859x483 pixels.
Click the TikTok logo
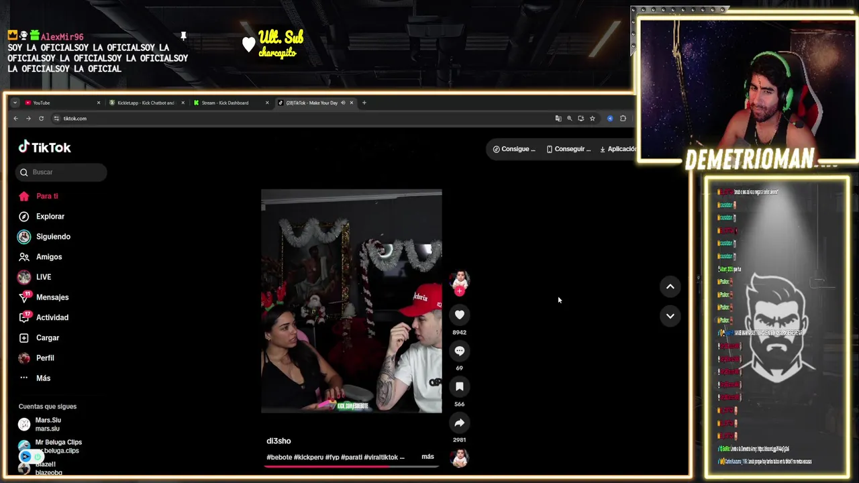coord(44,147)
